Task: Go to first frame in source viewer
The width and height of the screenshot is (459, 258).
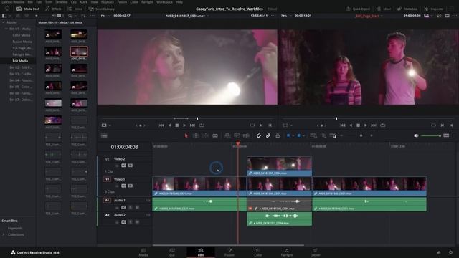Action: pyautogui.click(x=161, y=125)
